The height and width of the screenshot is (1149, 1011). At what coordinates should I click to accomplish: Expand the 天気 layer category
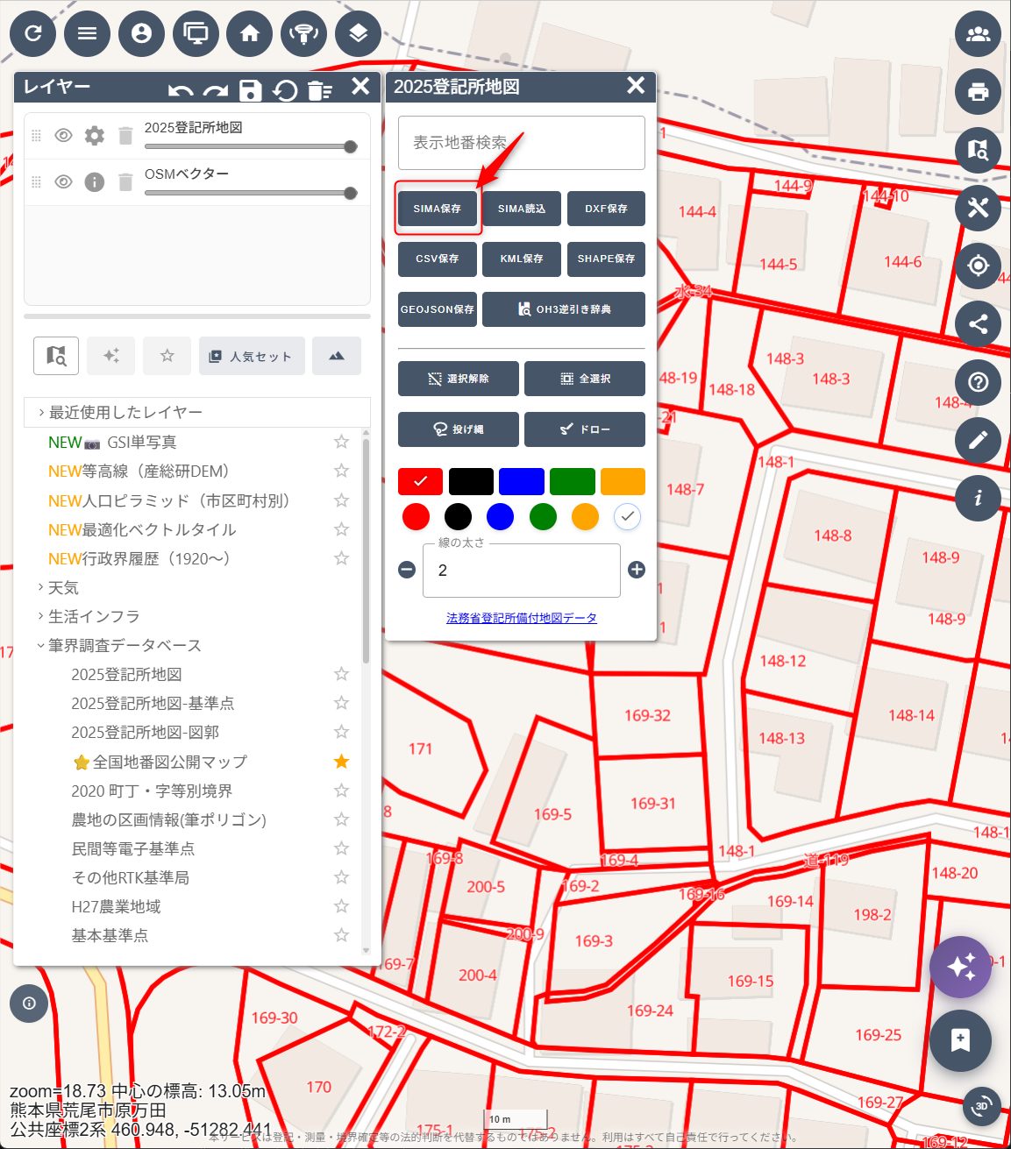click(x=63, y=587)
